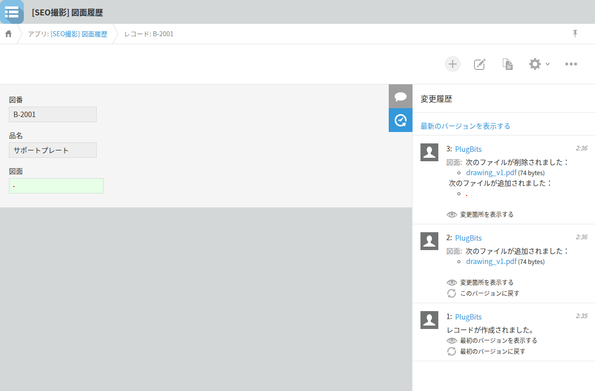Viewport: 595px width, 391px height.
Task: Pin the breadcrumb bar
Action: click(x=575, y=34)
